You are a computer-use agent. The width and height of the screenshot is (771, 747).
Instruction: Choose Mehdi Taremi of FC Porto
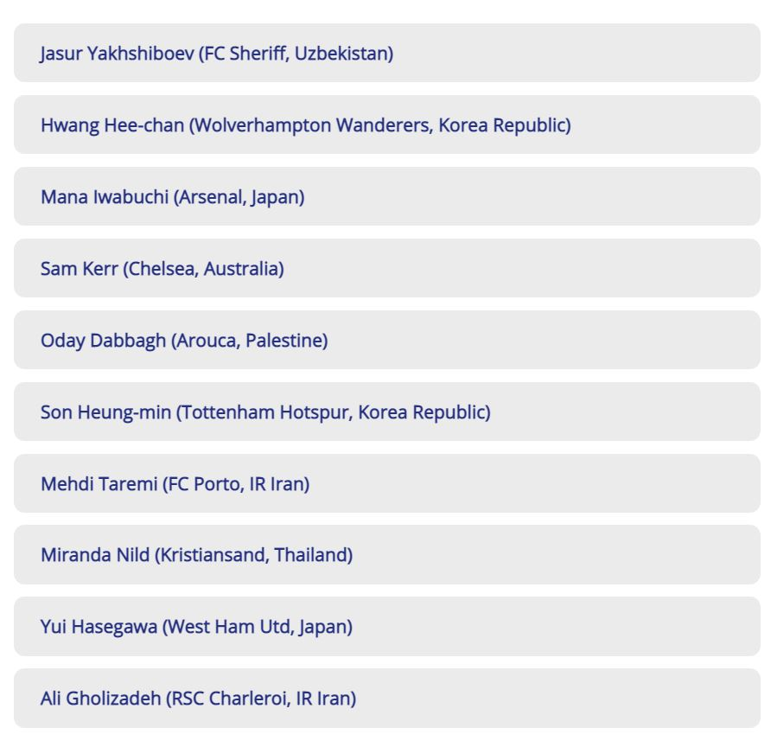pos(175,484)
